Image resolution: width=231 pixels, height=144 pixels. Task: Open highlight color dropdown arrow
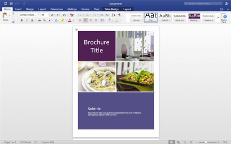66,20
